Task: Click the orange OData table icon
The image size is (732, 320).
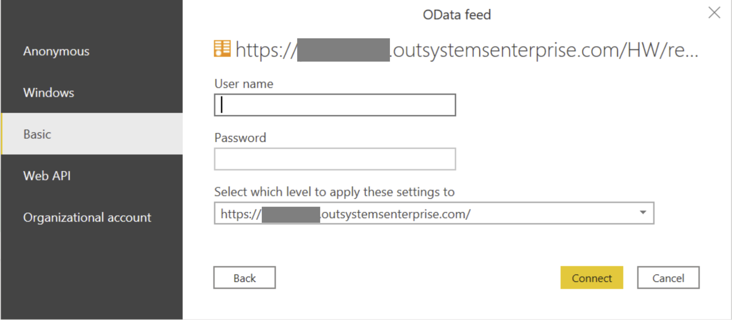Action: 222,49
